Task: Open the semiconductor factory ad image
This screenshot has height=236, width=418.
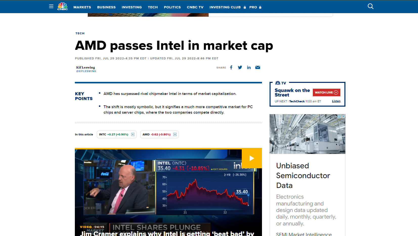Action: [307, 134]
